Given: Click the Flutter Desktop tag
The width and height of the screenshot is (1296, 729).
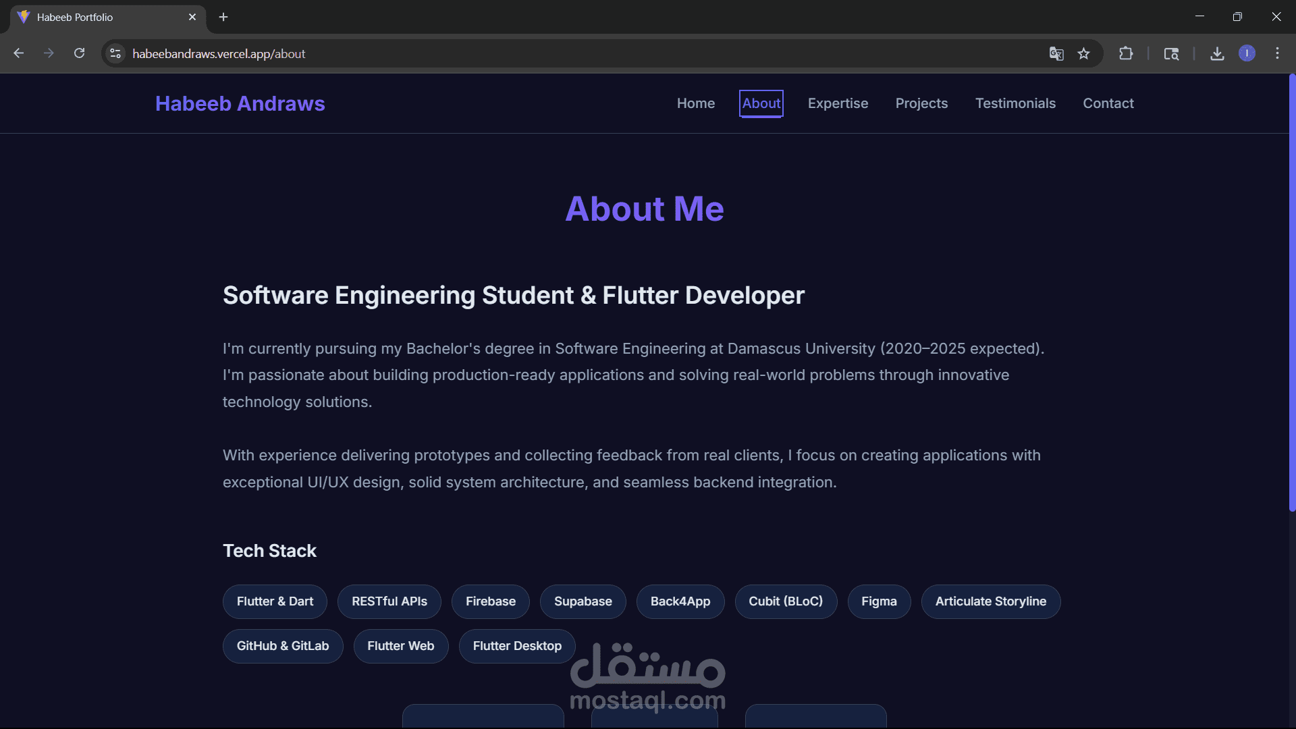Looking at the screenshot, I should (517, 646).
